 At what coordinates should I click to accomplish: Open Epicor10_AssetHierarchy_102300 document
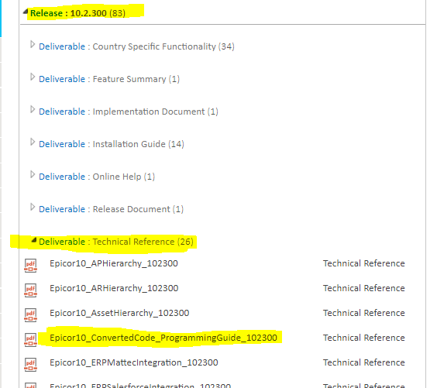pyautogui.click(x=119, y=313)
